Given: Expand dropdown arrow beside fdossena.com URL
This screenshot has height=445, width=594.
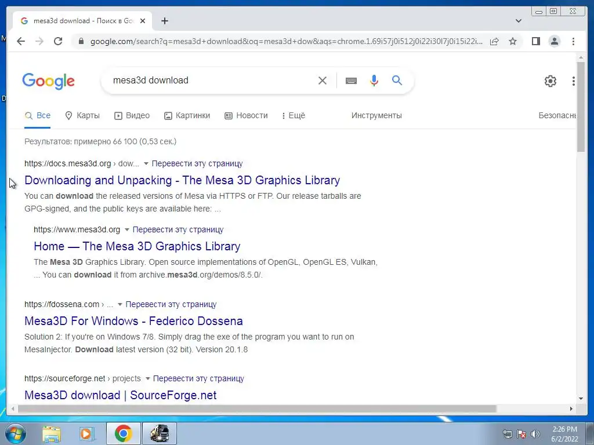Looking at the screenshot, I should pos(119,304).
